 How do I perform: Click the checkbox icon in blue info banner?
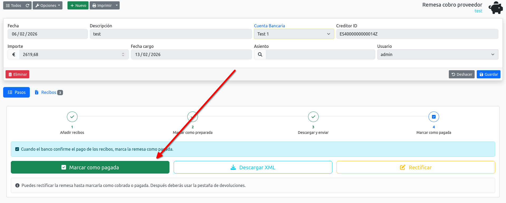click(17, 149)
